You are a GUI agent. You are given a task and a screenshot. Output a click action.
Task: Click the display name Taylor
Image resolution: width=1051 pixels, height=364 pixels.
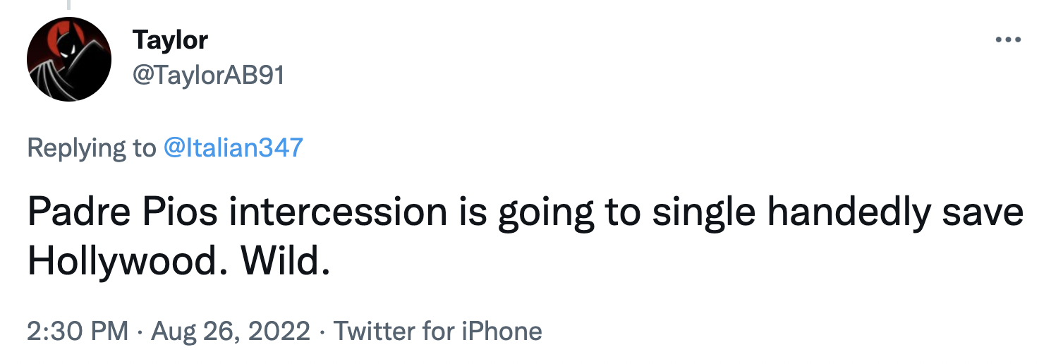[170, 40]
